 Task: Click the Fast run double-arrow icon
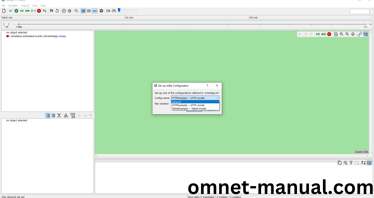[22, 11]
